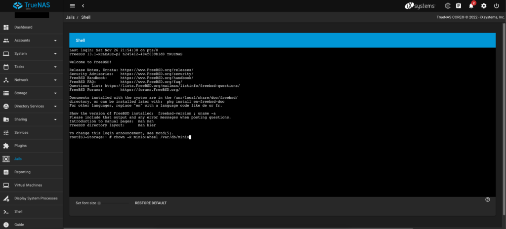This screenshot has height=229, width=506.
Task: Click the Restore Default button
Action: click(151, 203)
